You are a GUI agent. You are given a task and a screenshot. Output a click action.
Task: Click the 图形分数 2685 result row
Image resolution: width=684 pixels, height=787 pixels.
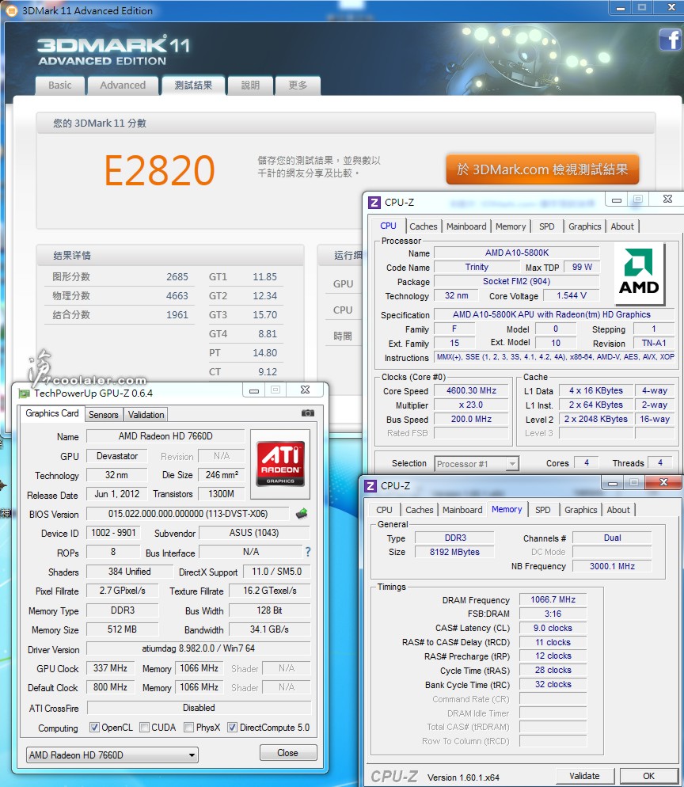click(x=120, y=276)
